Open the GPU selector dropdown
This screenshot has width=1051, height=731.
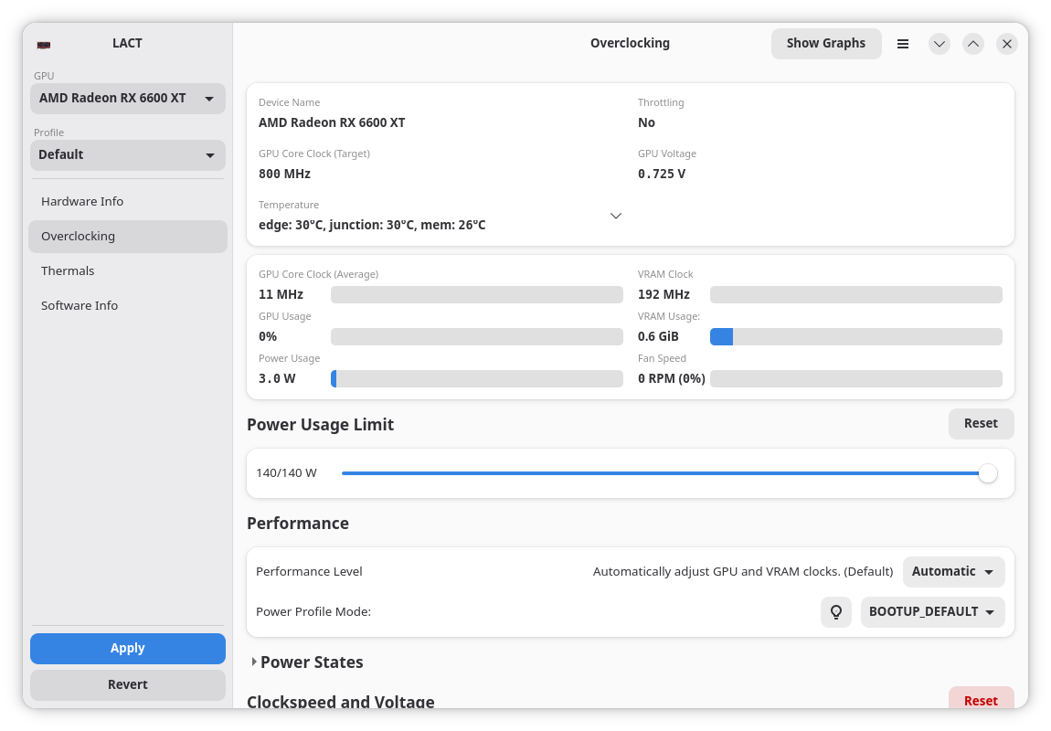tap(127, 99)
